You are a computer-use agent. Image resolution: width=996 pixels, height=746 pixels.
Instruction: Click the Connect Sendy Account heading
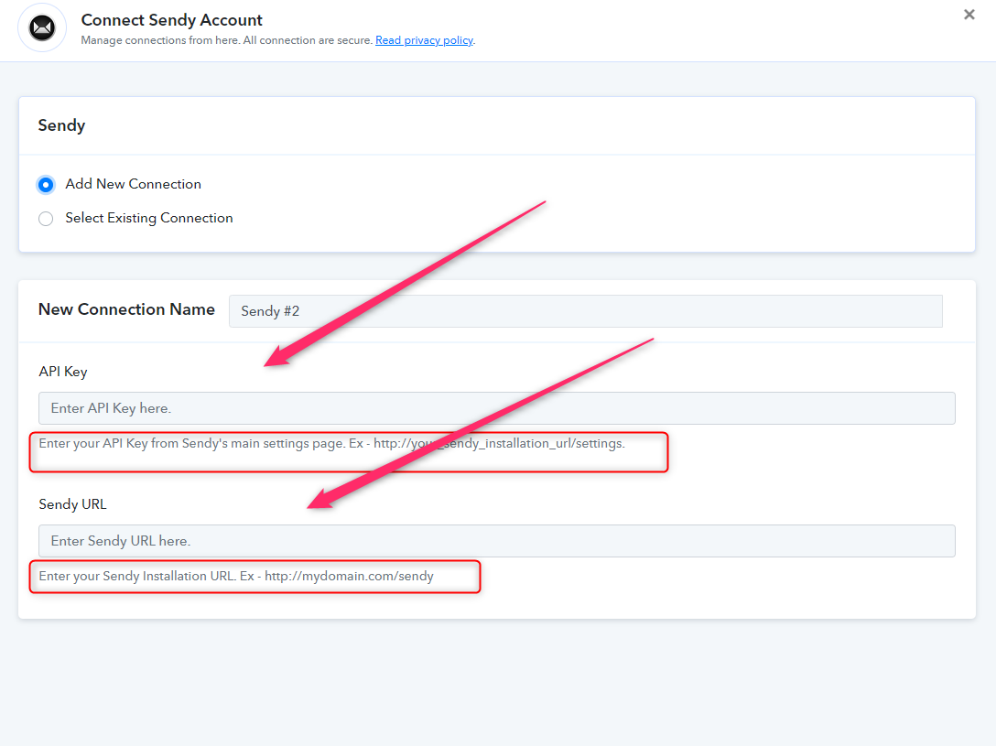[171, 20]
